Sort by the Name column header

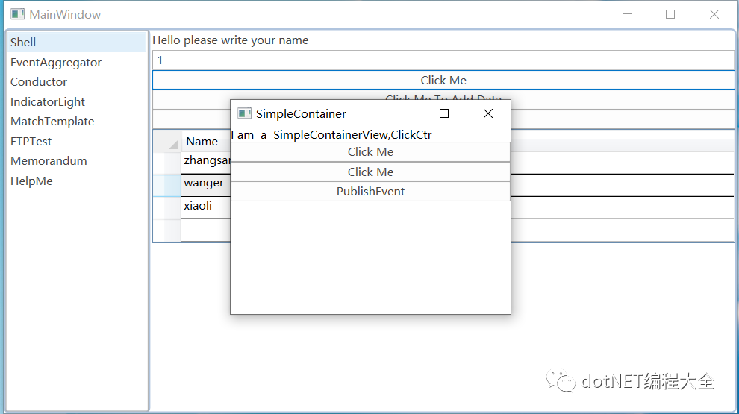(202, 142)
